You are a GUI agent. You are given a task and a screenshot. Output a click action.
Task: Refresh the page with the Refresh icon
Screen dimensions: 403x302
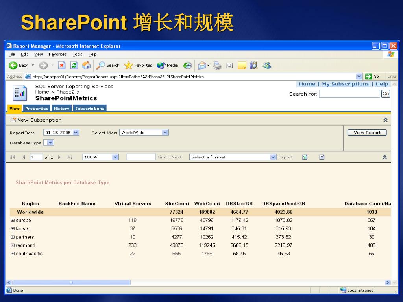tap(74, 66)
